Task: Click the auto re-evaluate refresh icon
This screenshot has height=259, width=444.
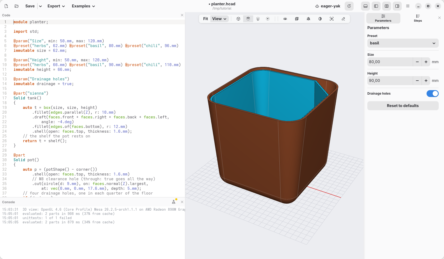Action: (x=349, y=6)
